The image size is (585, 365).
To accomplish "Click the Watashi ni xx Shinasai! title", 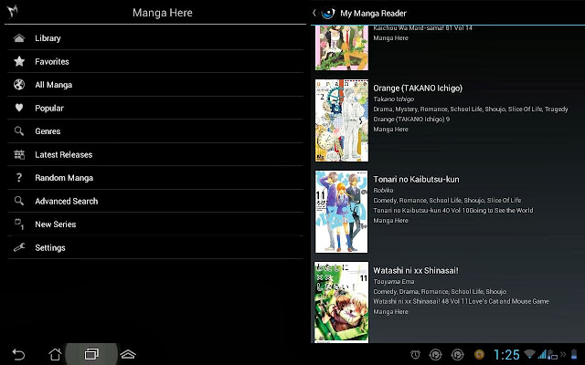I will pyautogui.click(x=416, y=271).
